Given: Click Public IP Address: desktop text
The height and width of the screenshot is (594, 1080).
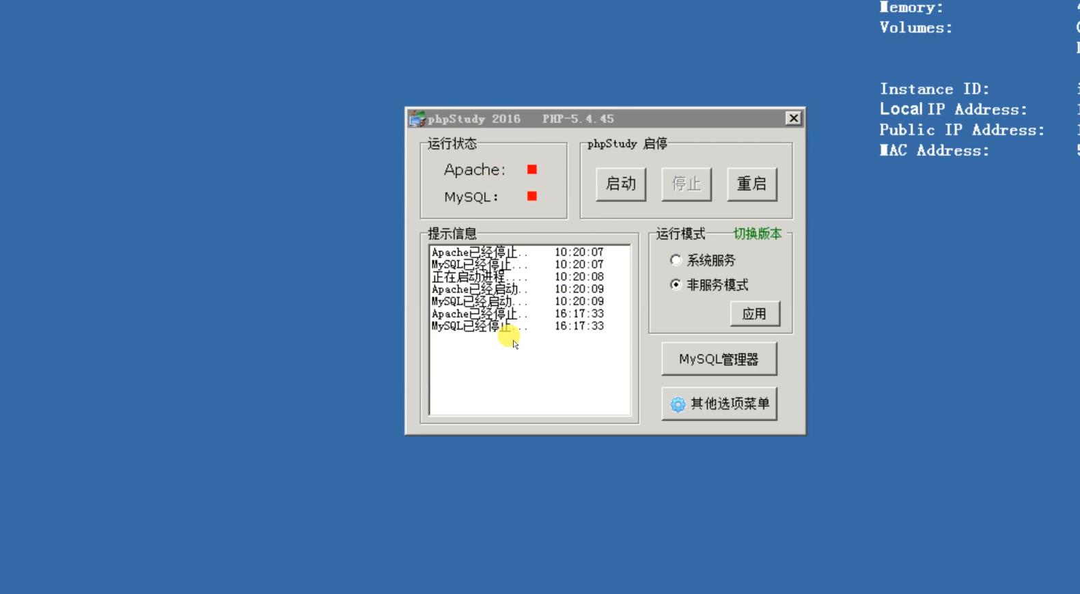Looking at the screenshot, I should (962, 130).
